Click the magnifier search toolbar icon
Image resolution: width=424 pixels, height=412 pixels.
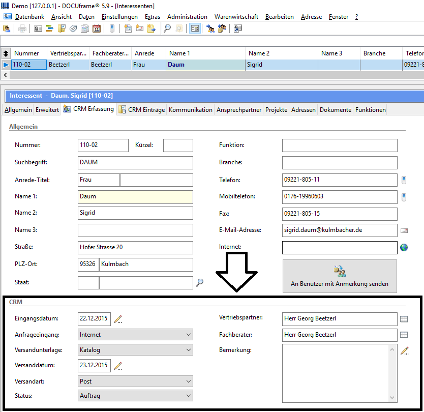click(x=167, y=28)
